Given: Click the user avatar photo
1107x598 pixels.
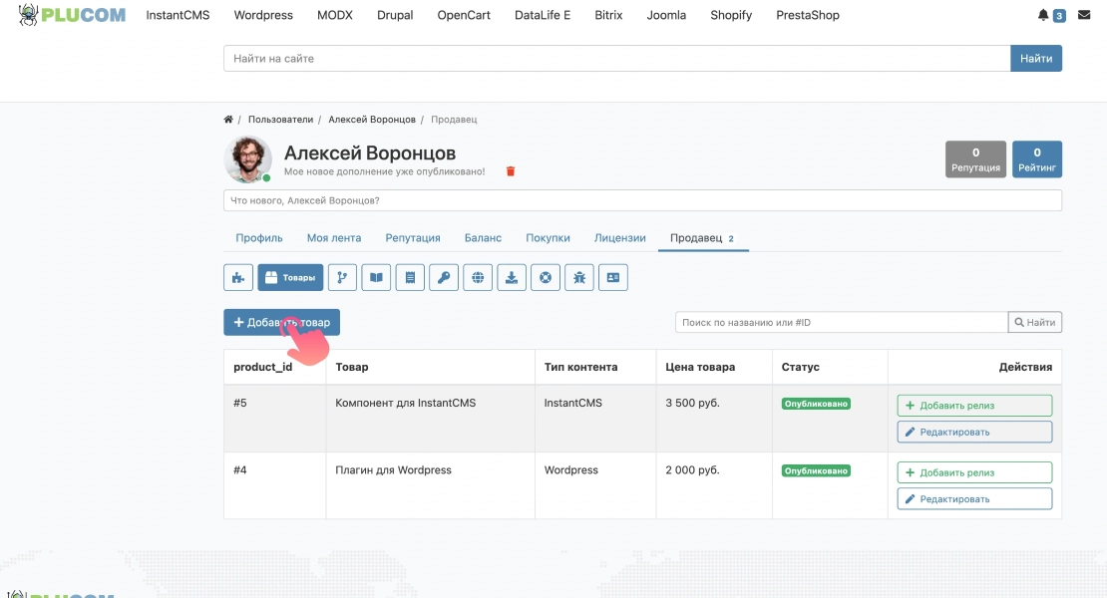Looking at the screenshot, I should 247,158.
